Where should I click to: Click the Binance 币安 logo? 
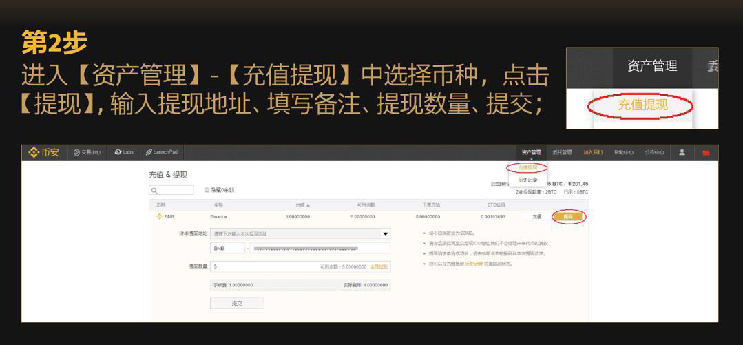point(44,153)
